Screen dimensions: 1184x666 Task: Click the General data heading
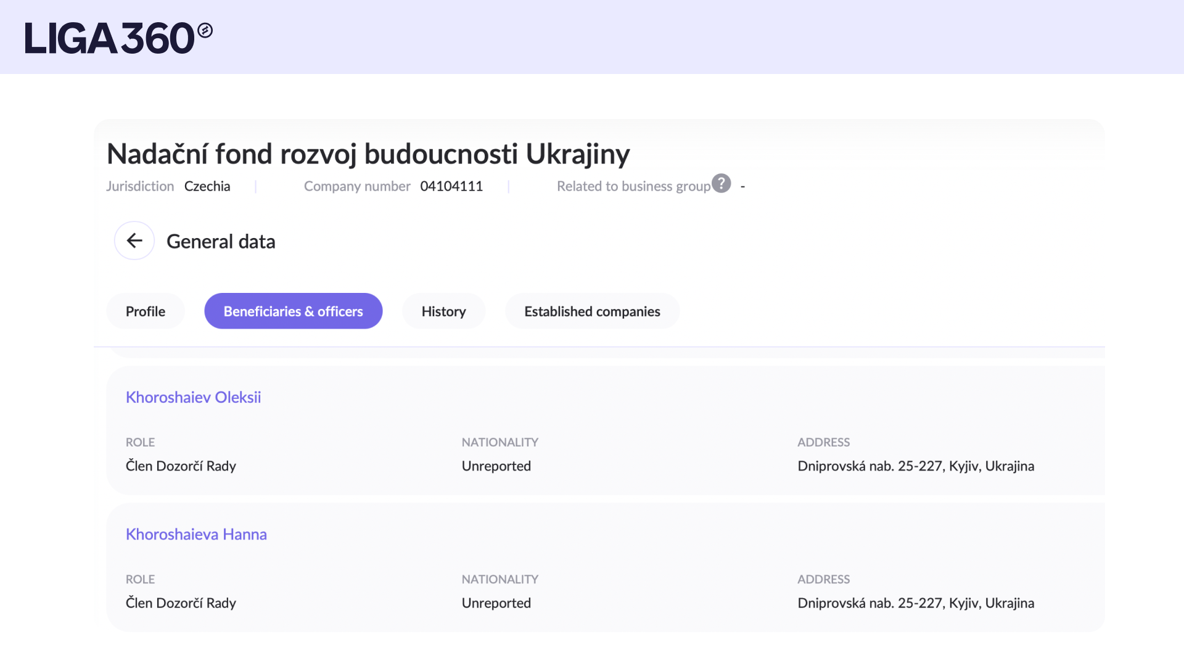point(221,241)
